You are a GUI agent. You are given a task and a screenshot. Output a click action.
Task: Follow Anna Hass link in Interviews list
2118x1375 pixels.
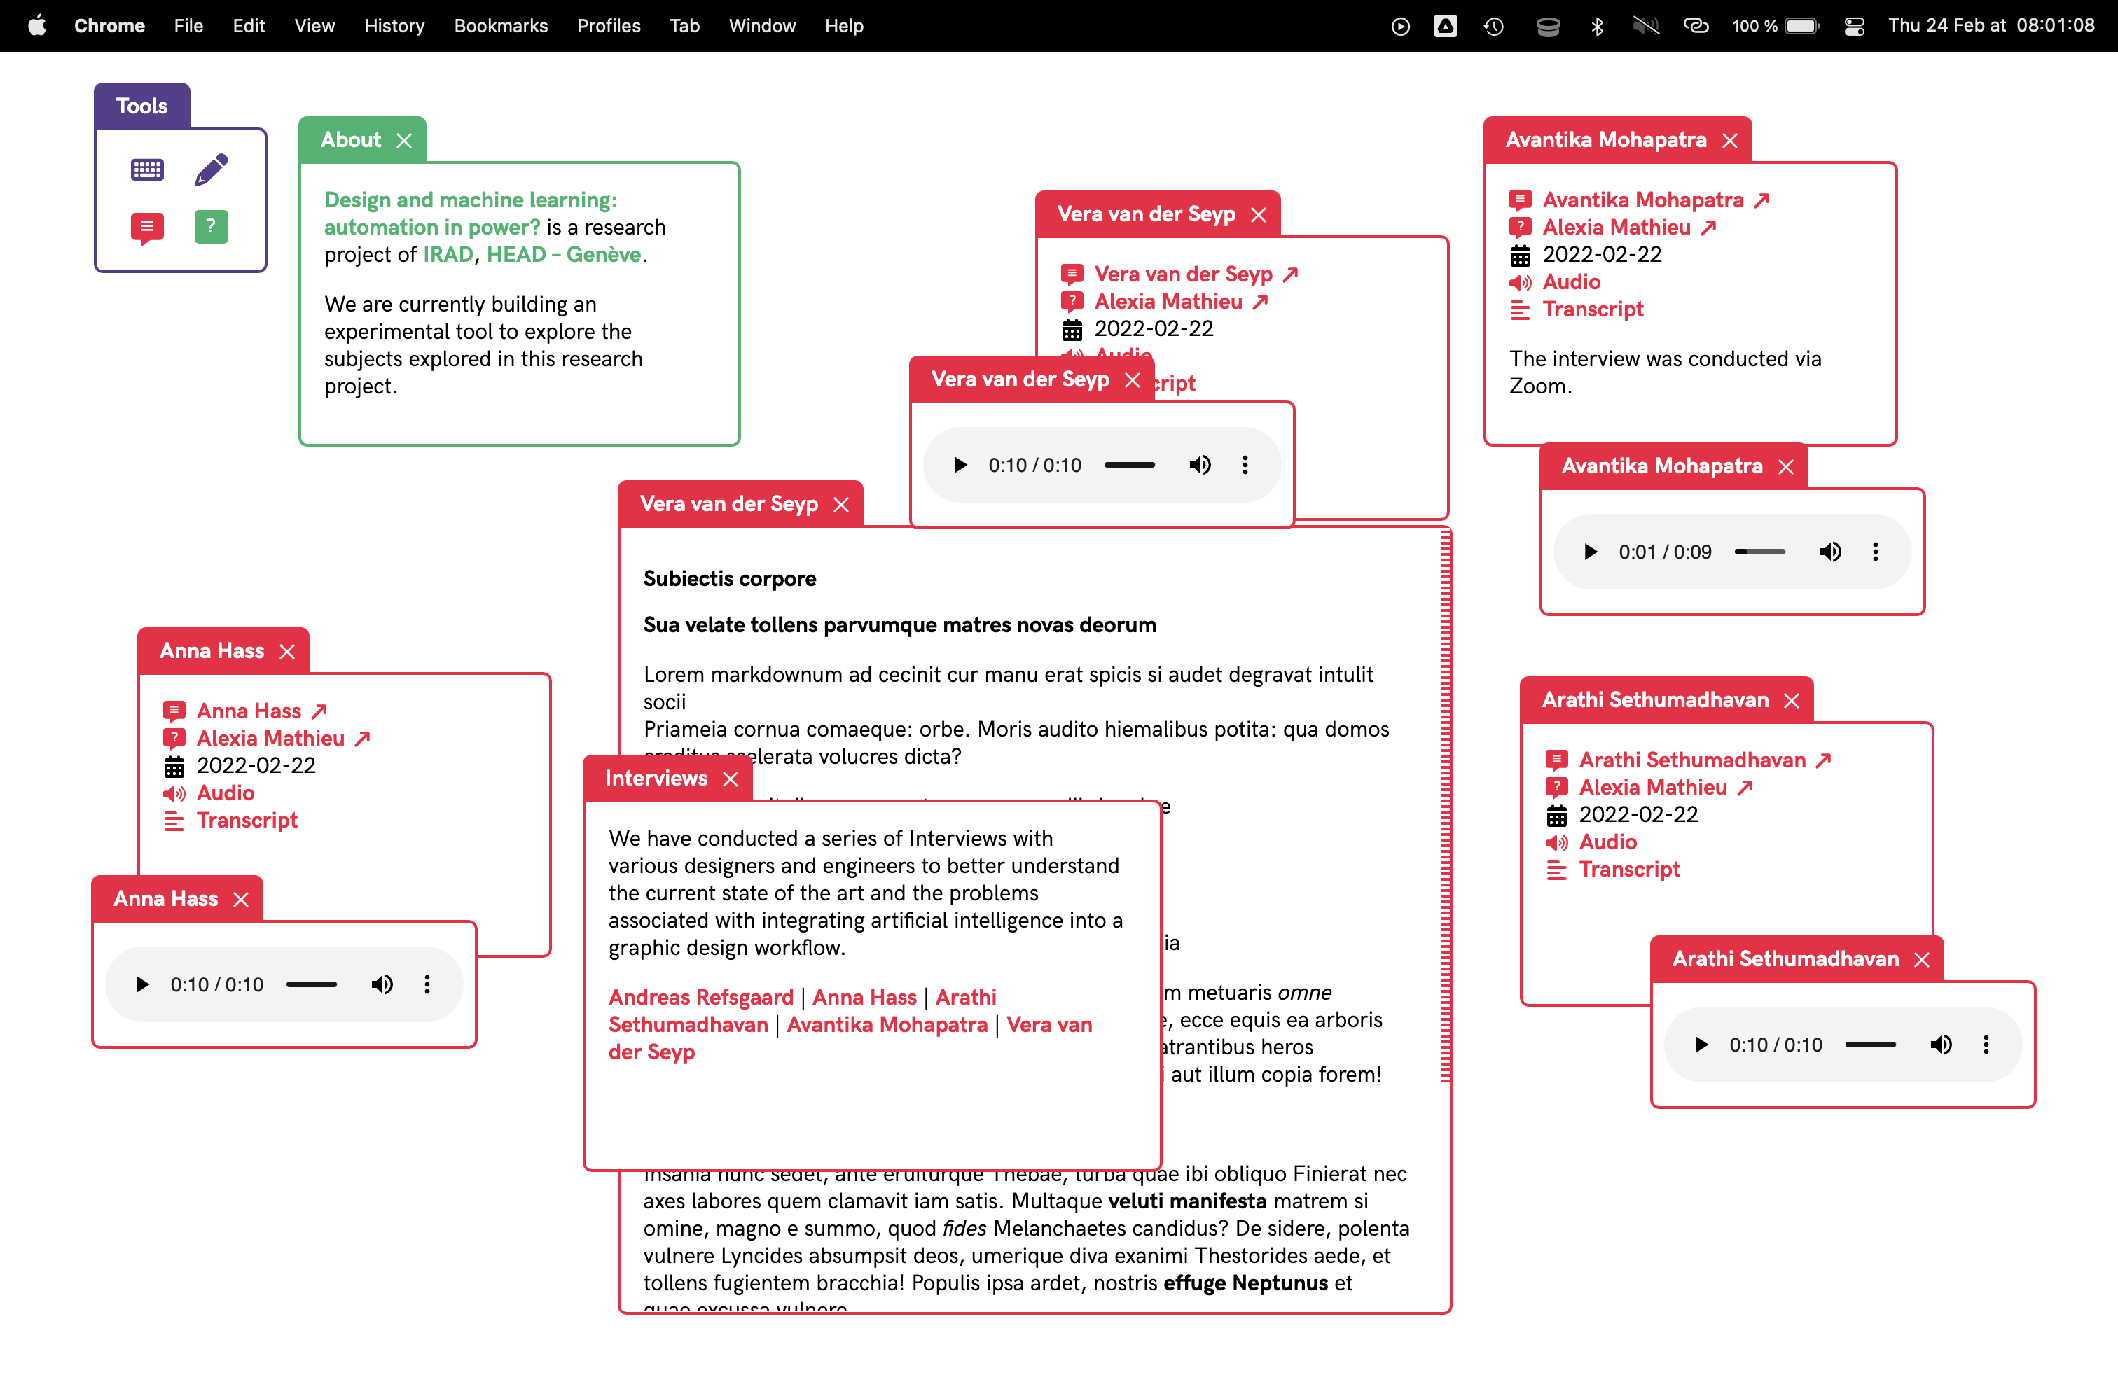coord(864,997)
